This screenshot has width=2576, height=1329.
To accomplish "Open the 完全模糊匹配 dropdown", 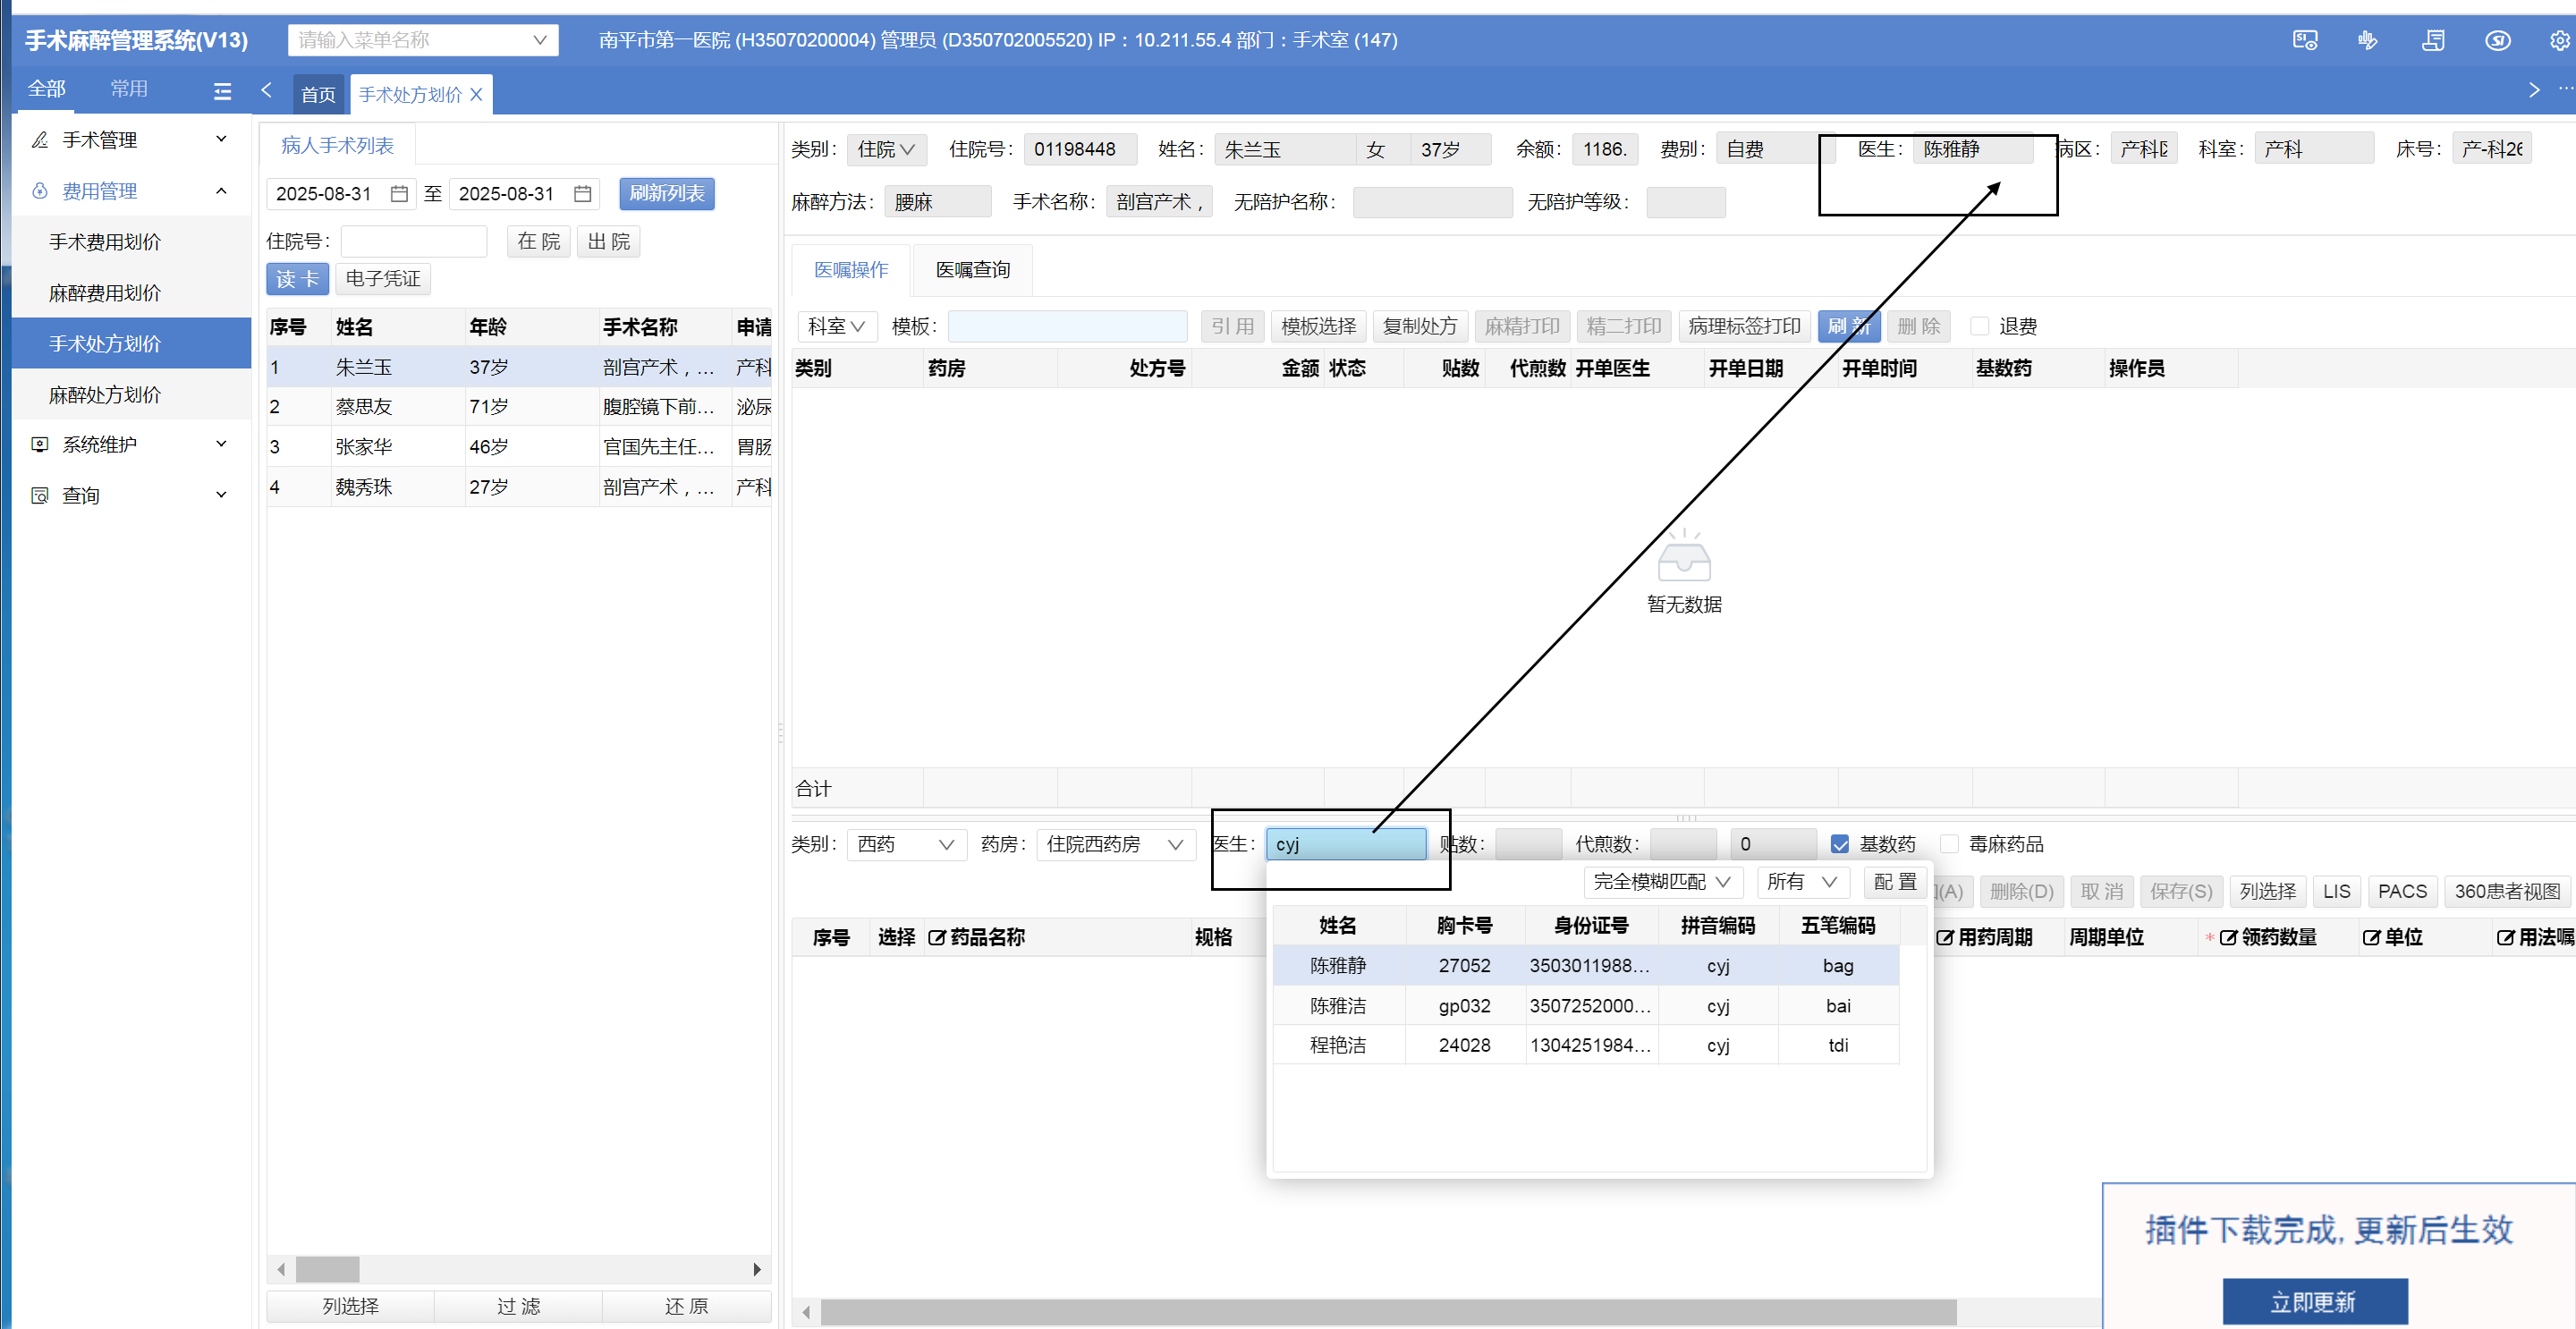I will [x=1662, y=882].
